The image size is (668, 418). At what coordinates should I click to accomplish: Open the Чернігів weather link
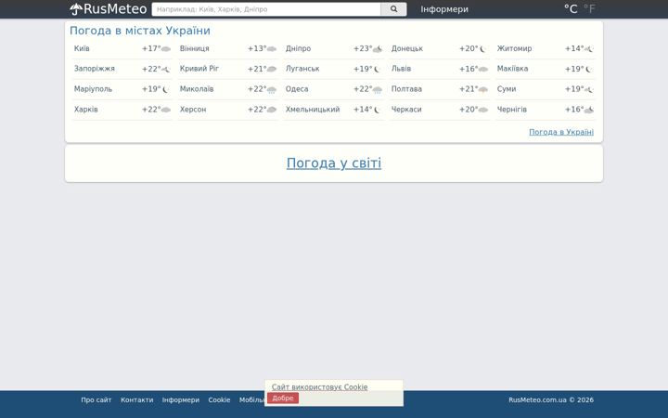511,110
